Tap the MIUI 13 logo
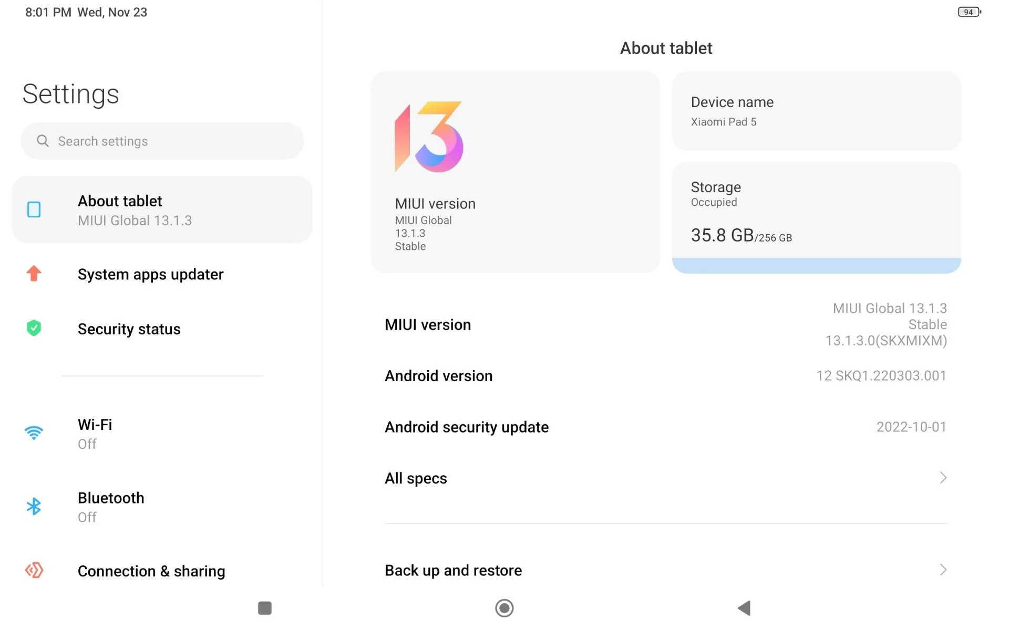 [429, 136]
